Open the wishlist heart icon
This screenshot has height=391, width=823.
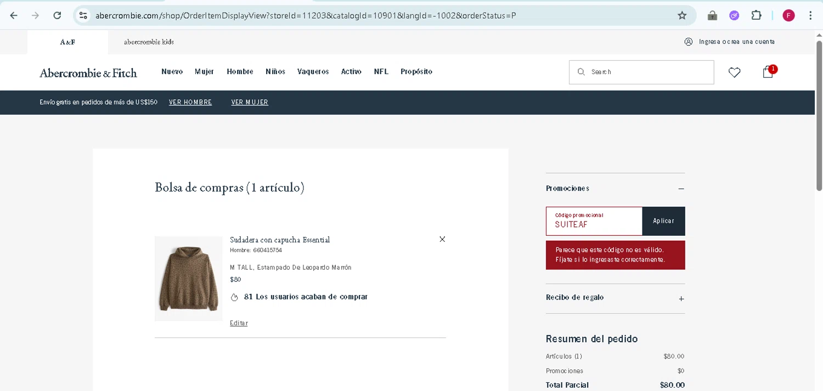pos(734,72)
